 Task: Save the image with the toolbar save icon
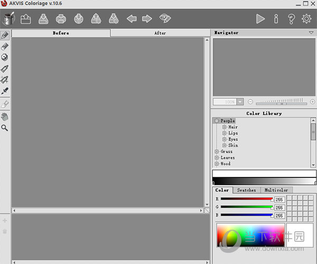[43, 19]
